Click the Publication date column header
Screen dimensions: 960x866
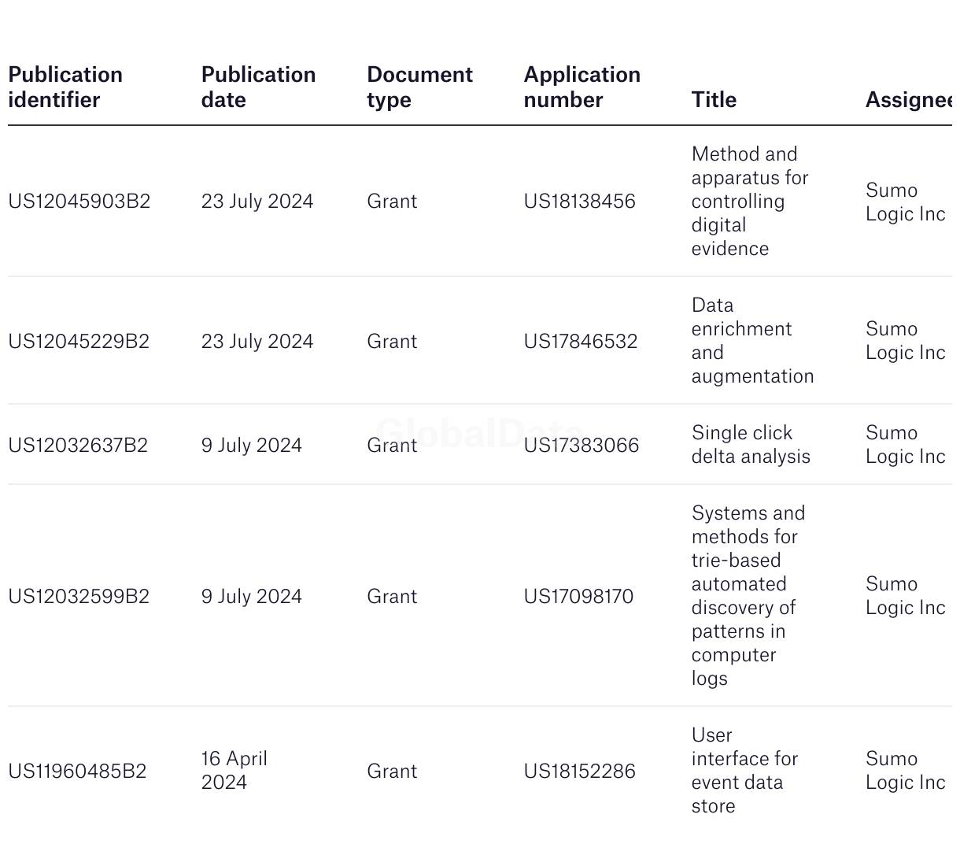coord(258,87)
